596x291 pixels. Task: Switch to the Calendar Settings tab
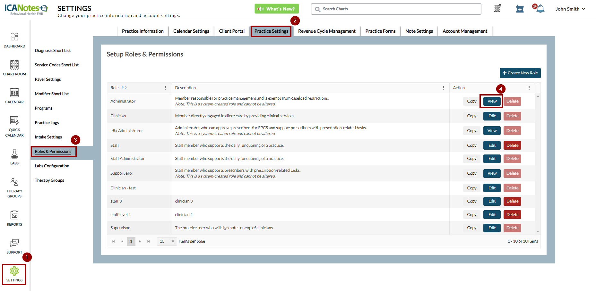point(191,31)
